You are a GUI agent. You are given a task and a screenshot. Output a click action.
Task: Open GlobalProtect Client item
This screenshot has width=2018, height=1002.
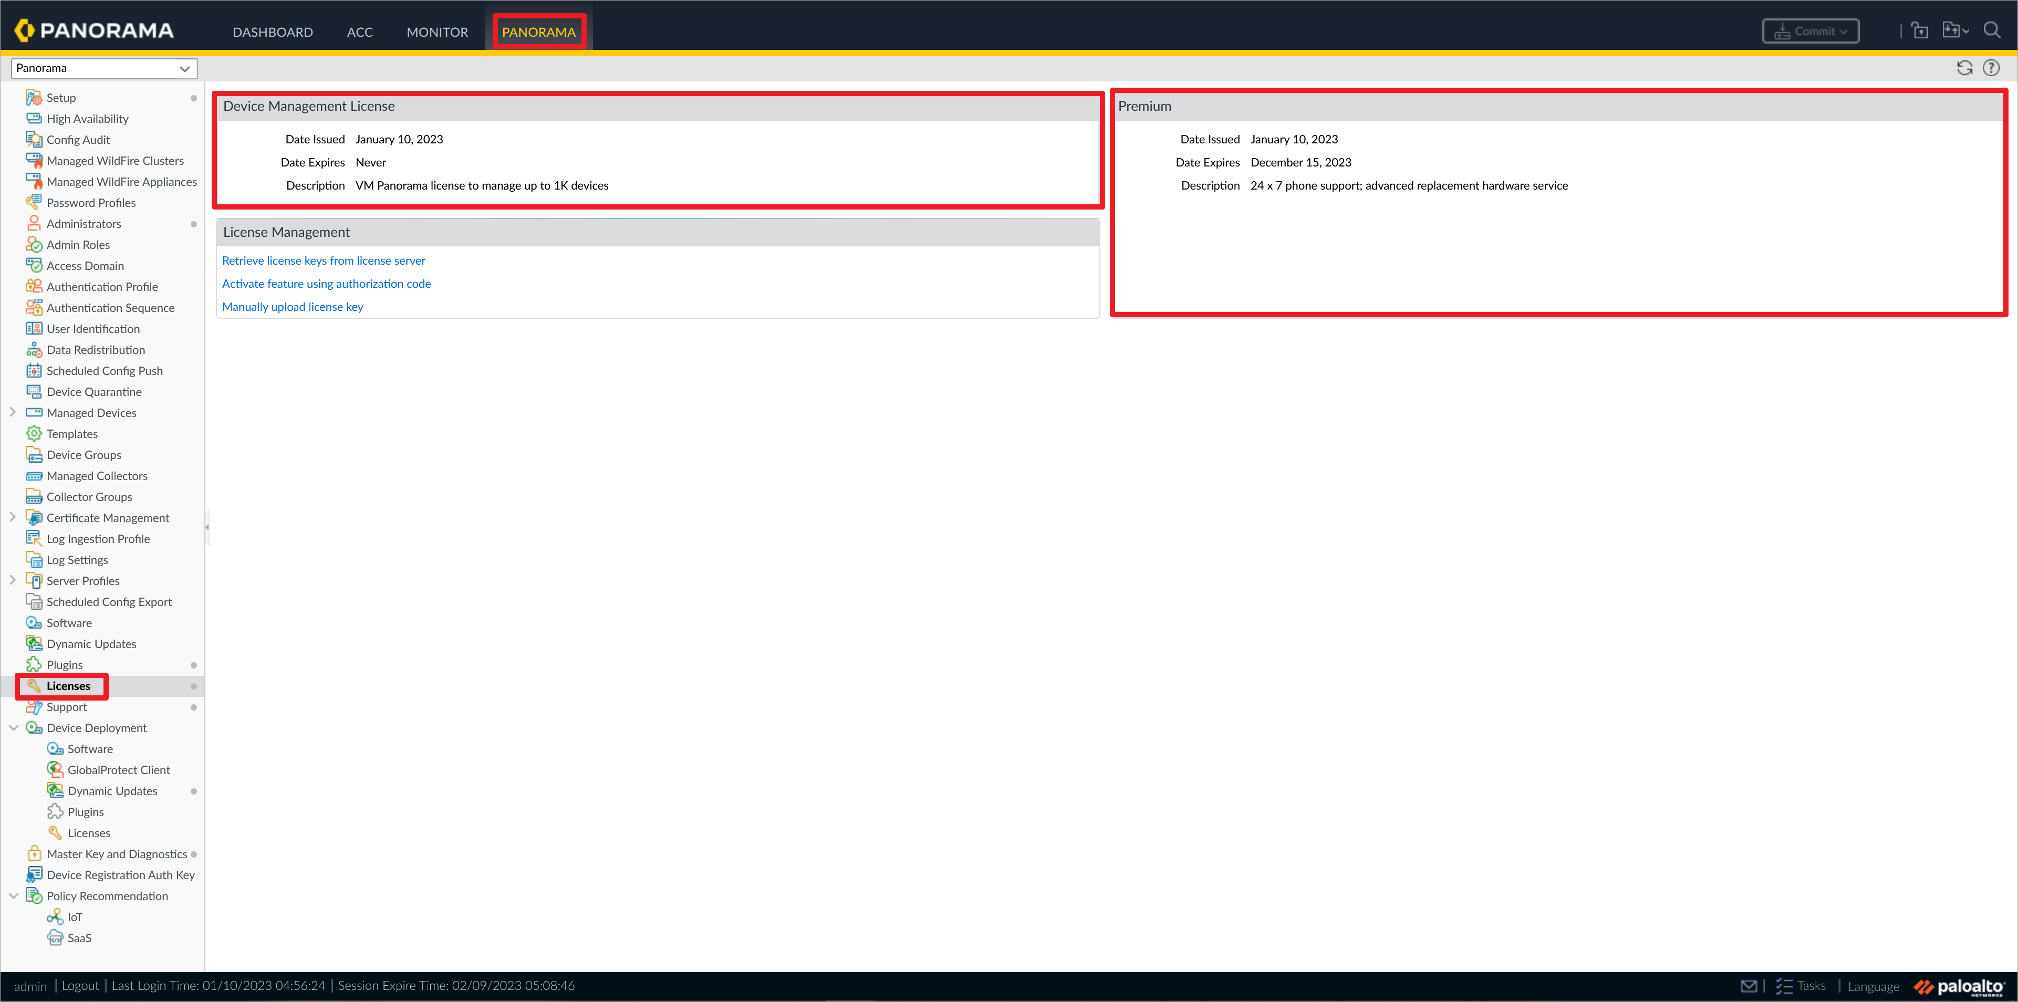tap(118, 769)
